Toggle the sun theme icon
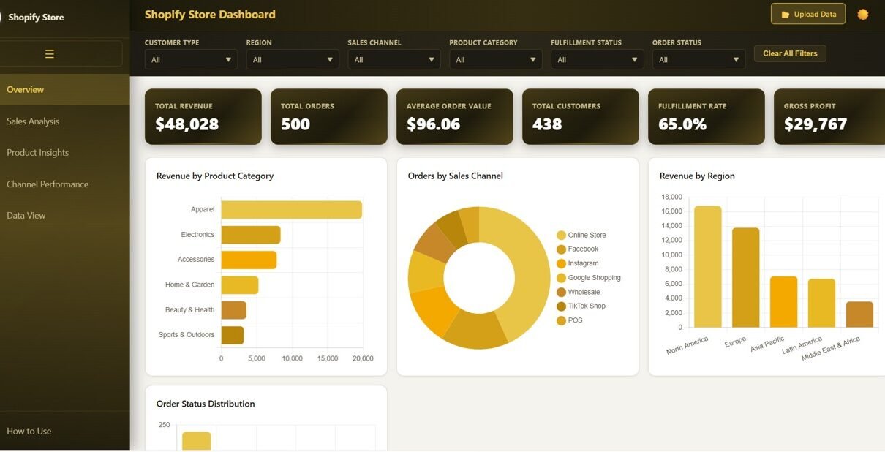The image size is (885, 452). point(863,15)
